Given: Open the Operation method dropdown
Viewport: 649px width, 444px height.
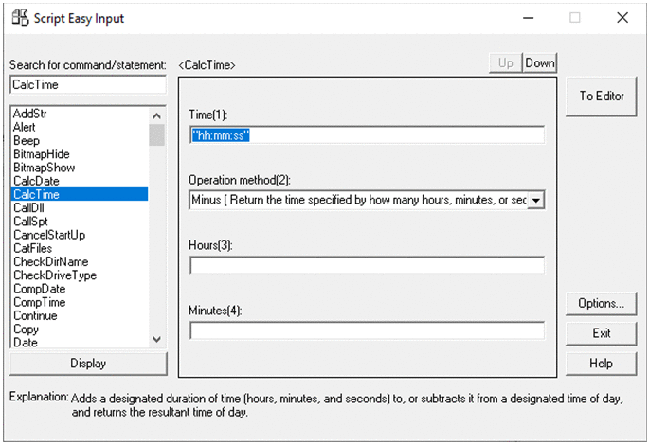Looking at the screenshot, I should 535,200.
